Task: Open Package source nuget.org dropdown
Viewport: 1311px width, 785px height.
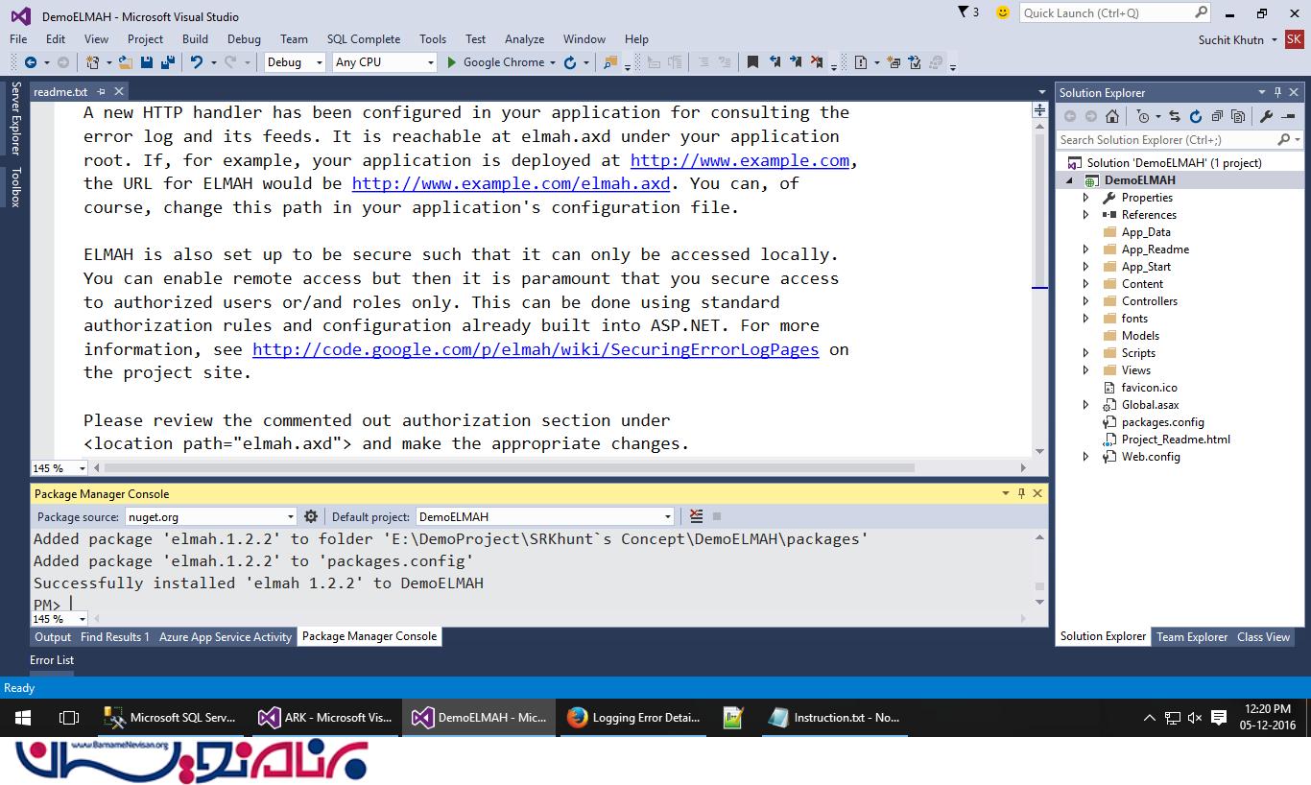Action: click(x=211, y=516)
